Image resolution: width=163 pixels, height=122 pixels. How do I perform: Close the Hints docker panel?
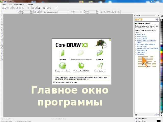[x=158, y=16]
